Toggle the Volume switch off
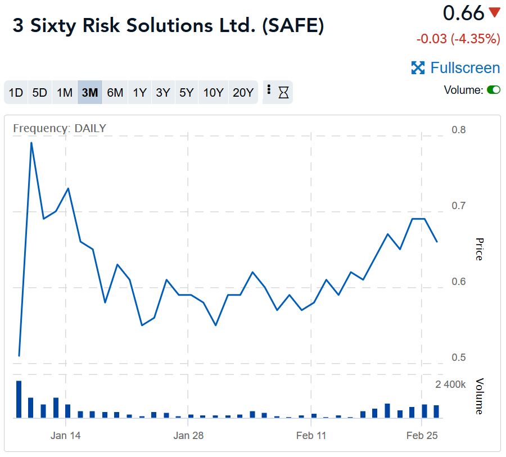This screenshot has height=457, width=506. coord(494,90)
